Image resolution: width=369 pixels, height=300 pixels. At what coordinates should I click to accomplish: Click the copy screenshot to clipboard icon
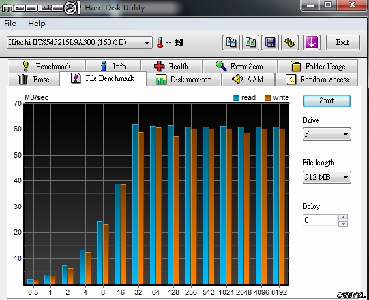(250, 42)
